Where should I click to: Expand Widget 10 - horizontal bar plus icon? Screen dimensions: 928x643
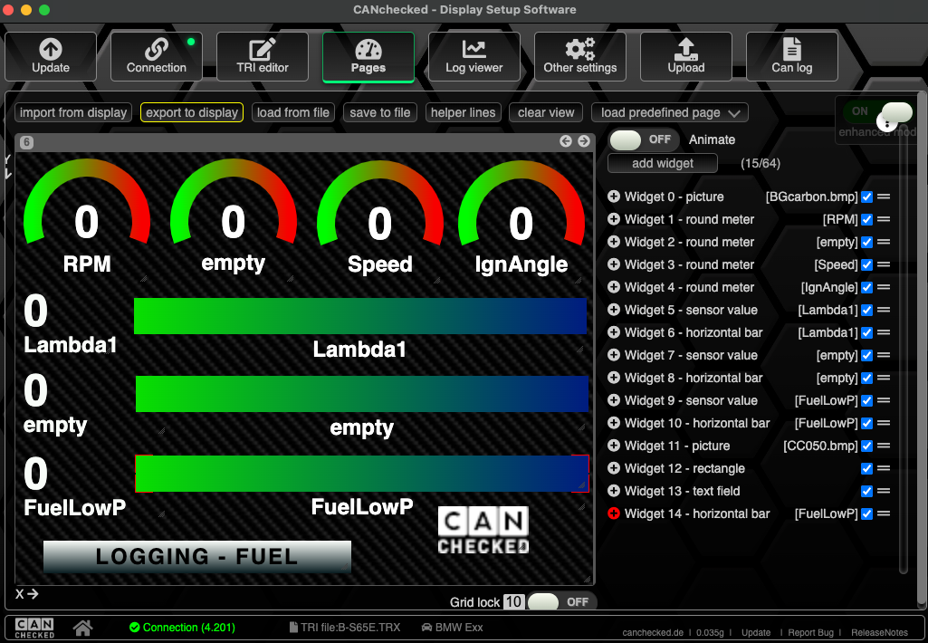tap(614, 422)
